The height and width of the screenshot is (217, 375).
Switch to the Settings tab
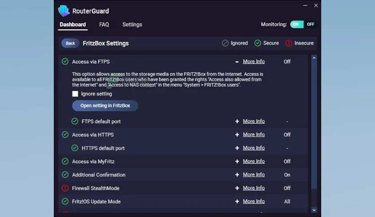132,25
